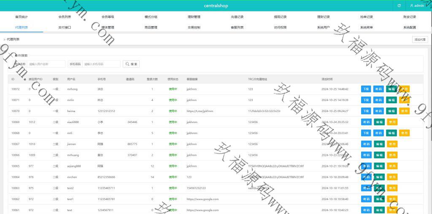Open the 系统配置 menu item
This screenshot has width=432, height=214.
(409, 27)
